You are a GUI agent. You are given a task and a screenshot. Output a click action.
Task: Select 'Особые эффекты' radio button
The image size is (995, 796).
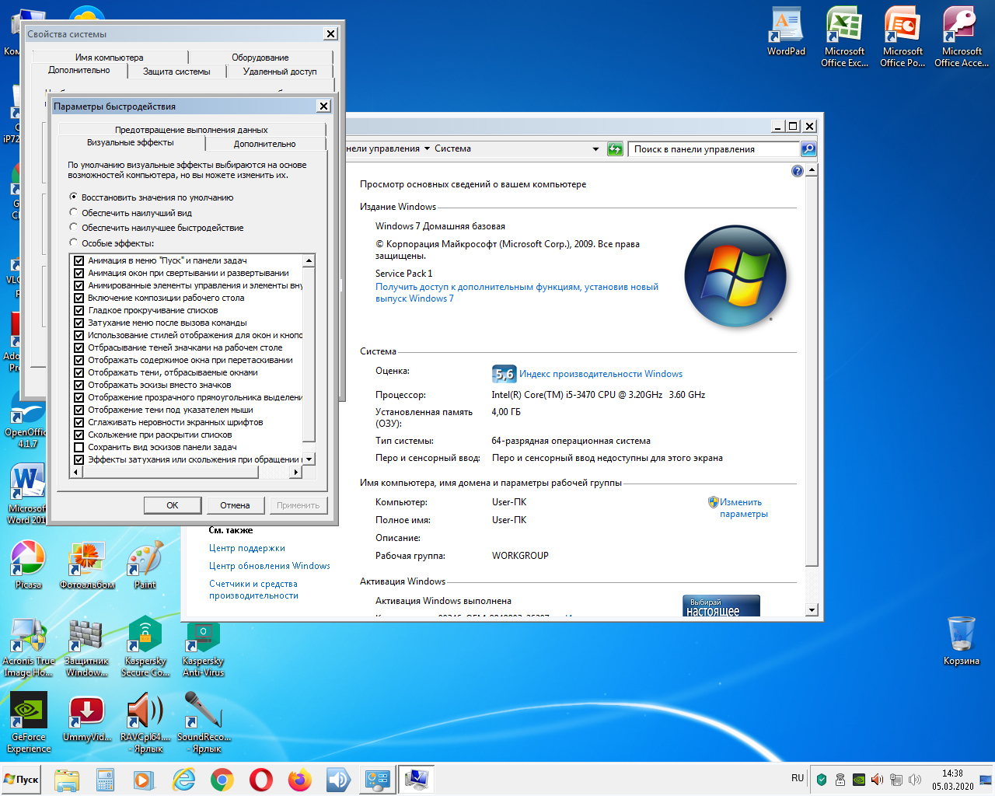point(74,243)
